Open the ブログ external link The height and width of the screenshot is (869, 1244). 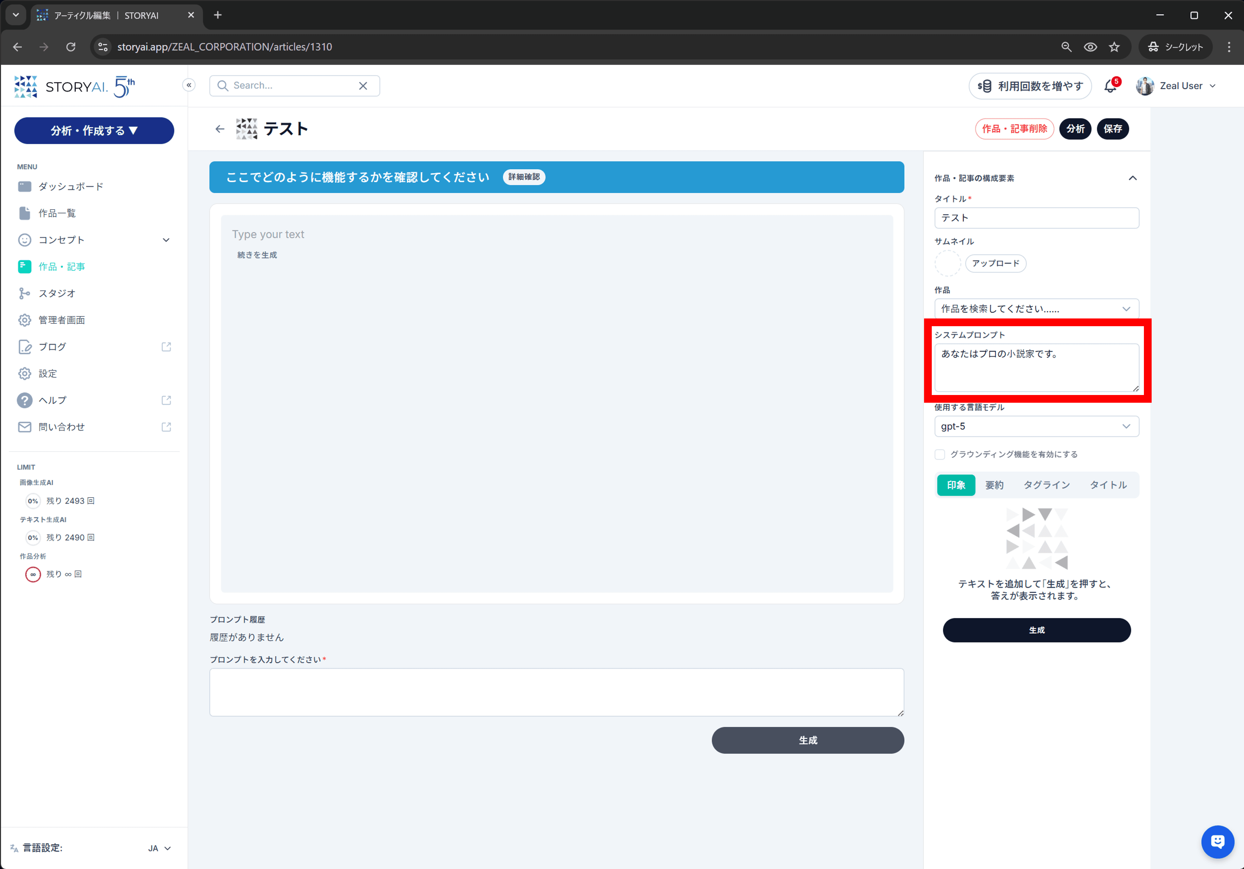point(94,347)
